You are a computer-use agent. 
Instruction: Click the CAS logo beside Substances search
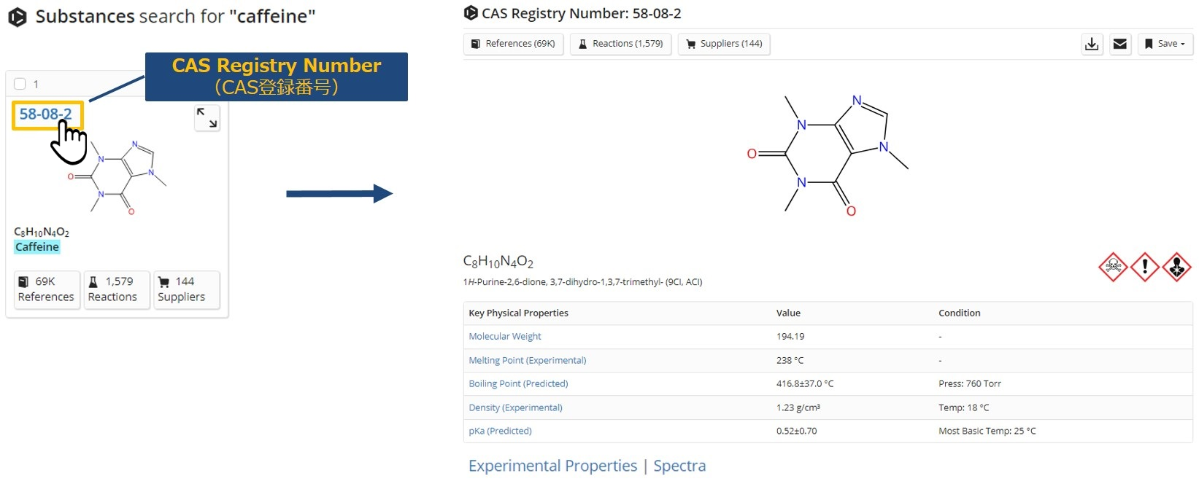point(18,17)
